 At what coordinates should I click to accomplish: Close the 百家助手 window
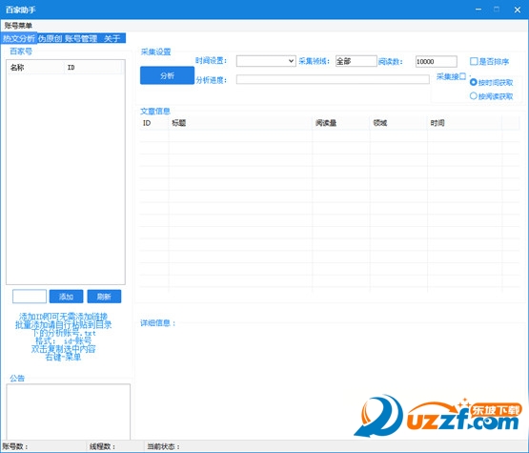[518, 10]
